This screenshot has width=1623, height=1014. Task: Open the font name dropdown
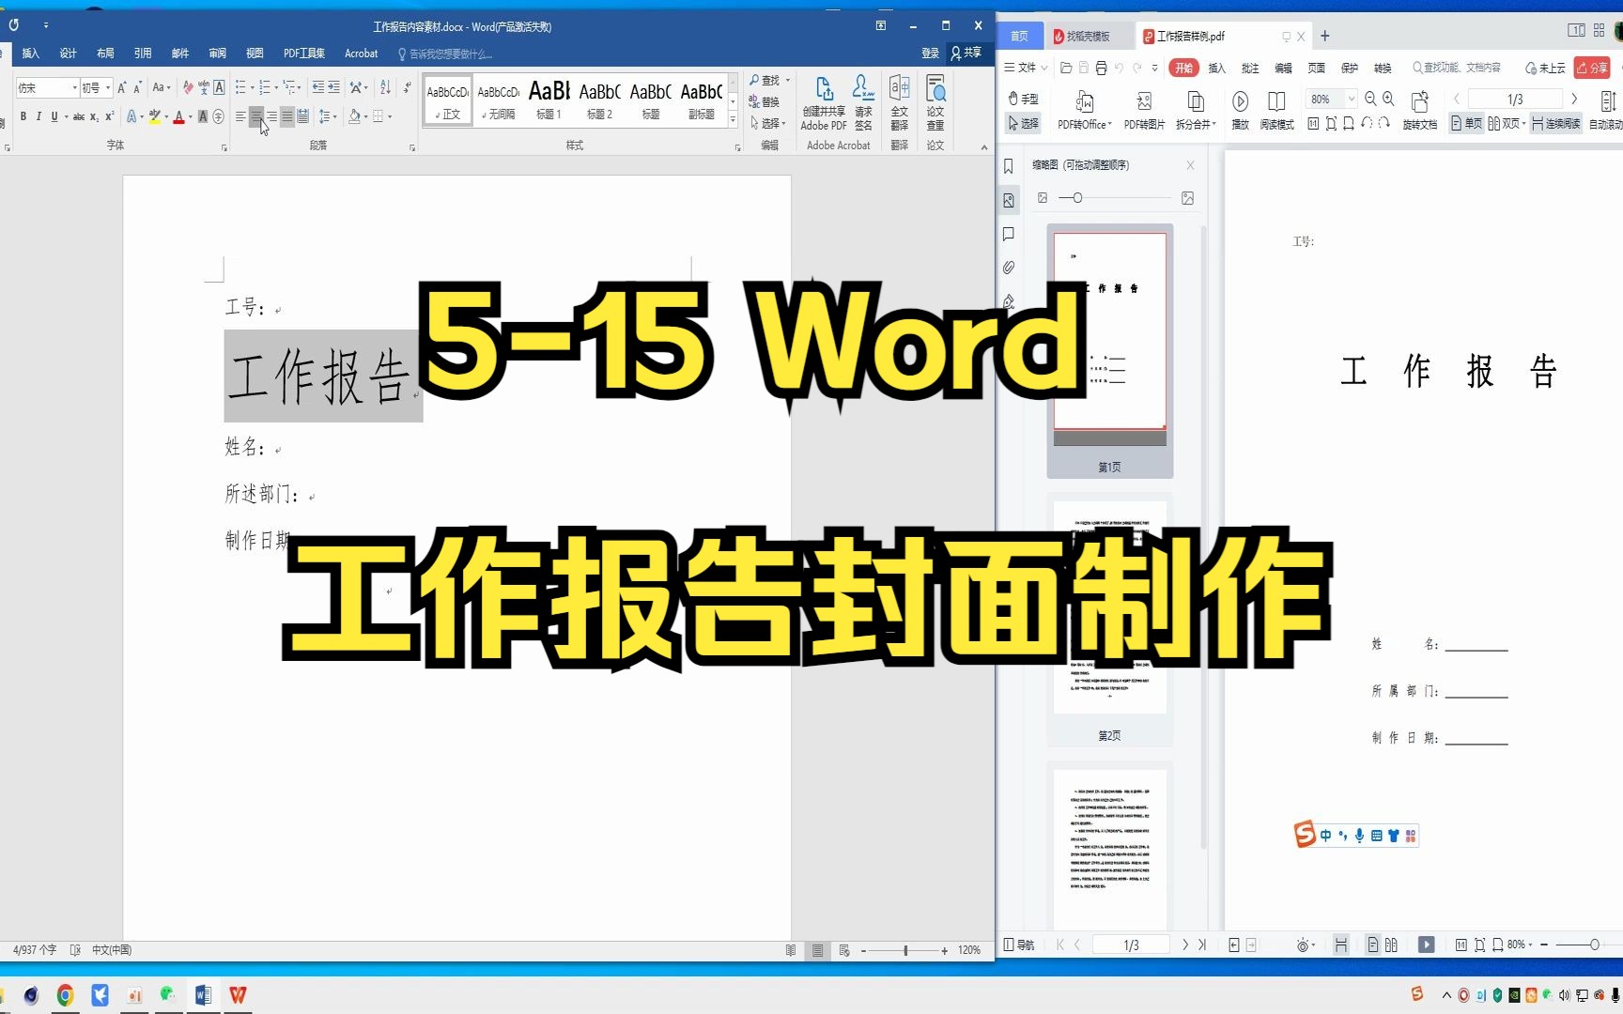[x=75, y=87]
